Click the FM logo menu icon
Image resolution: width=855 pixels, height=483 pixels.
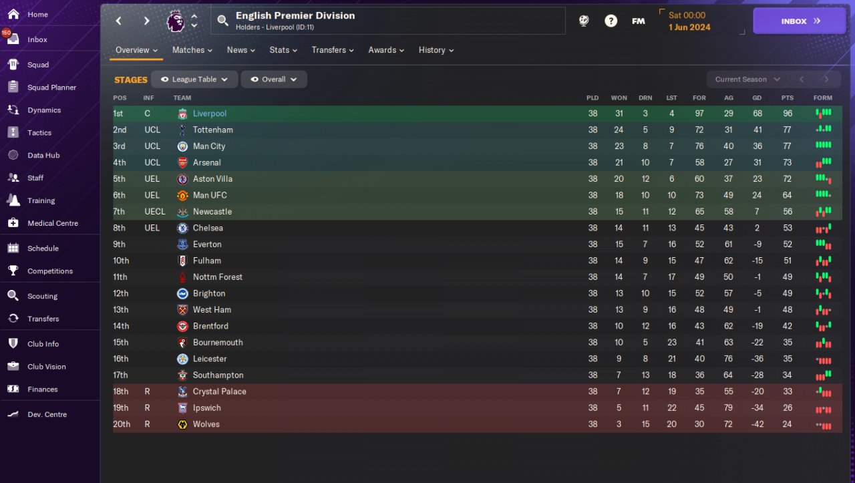point(638,21)
